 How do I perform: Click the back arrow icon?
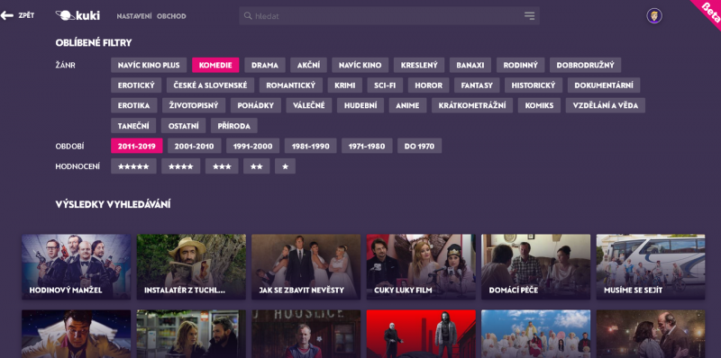coord(7,15)
